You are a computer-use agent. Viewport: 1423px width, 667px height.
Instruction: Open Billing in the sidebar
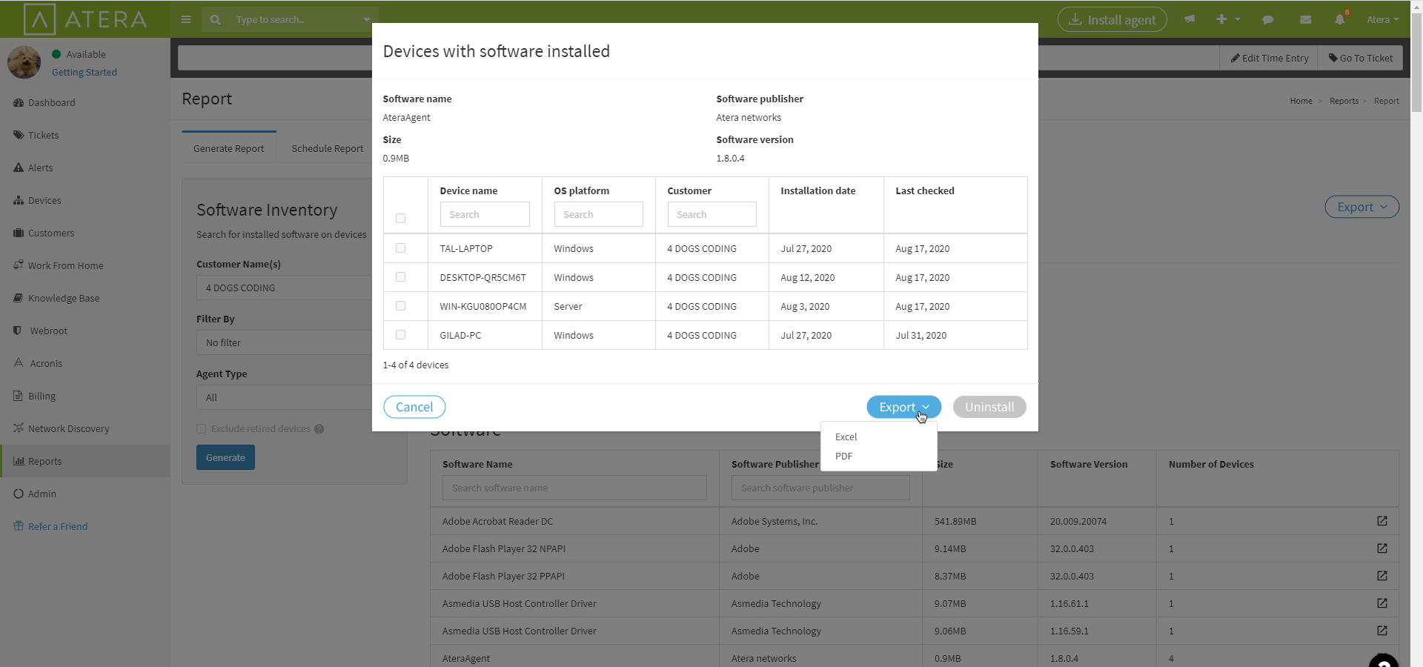pyautogui.click(x=42, y=396)
